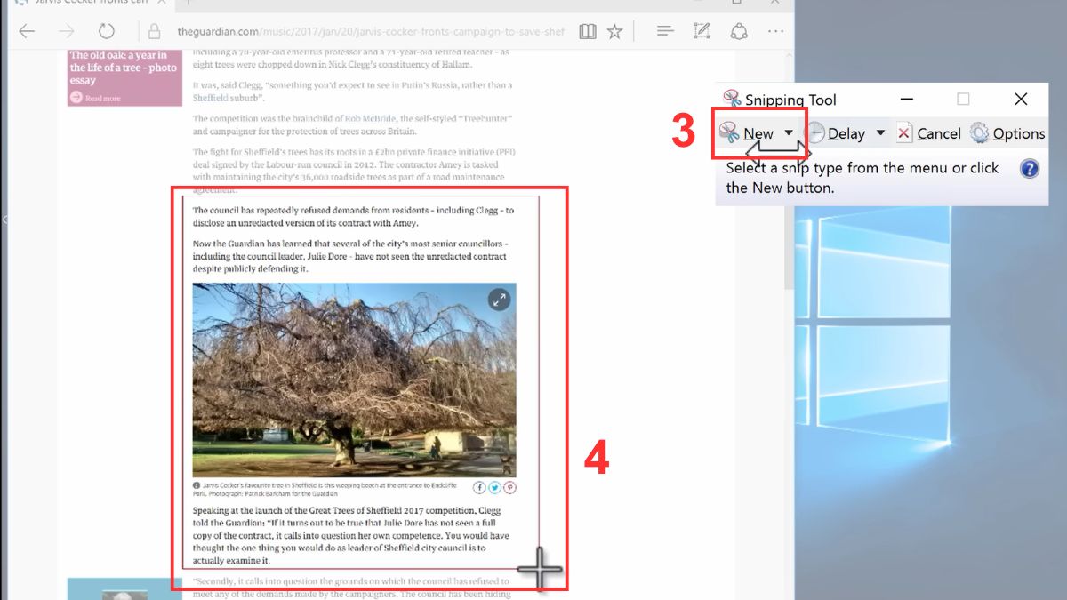Click Cancel in Snipping Tool
This screenshot has height=600, width=1067.
928,133
